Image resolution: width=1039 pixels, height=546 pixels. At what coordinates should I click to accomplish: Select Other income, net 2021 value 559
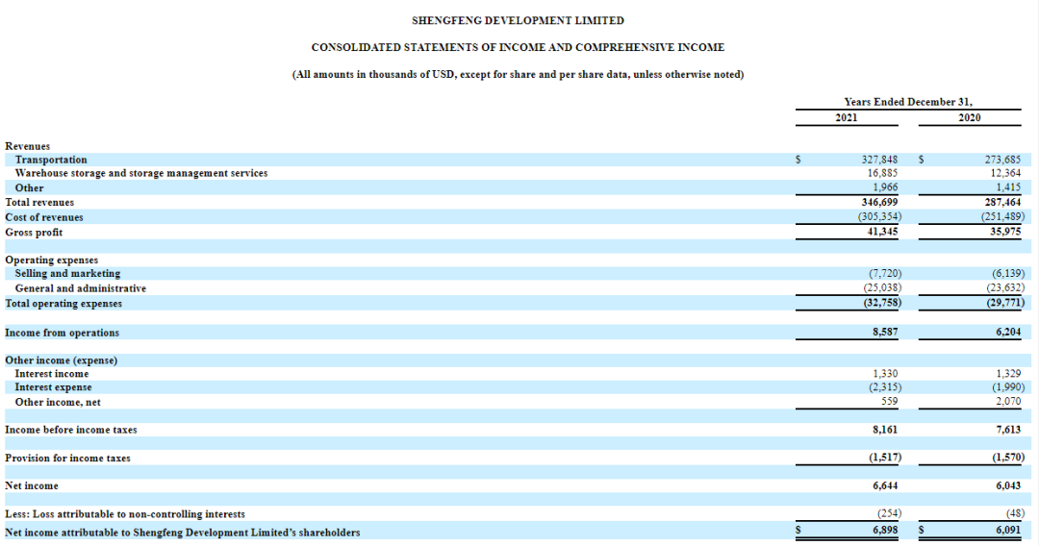pos(890,402)
